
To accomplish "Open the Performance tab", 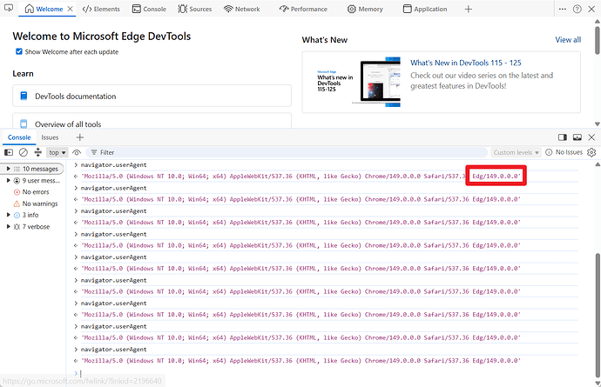I will [x=303, y=9].
